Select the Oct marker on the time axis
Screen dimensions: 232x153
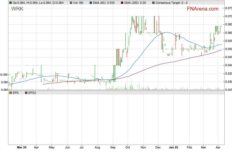pos(128,148)
